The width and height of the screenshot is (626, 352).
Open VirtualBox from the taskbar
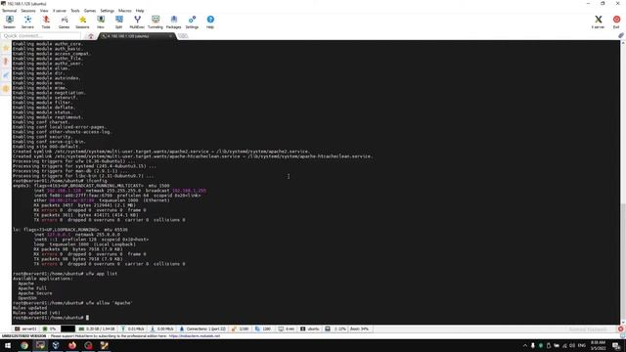coord(56,345)
